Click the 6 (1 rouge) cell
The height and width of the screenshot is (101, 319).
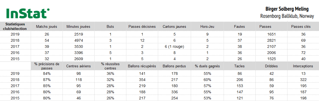(x=174, y=46)
